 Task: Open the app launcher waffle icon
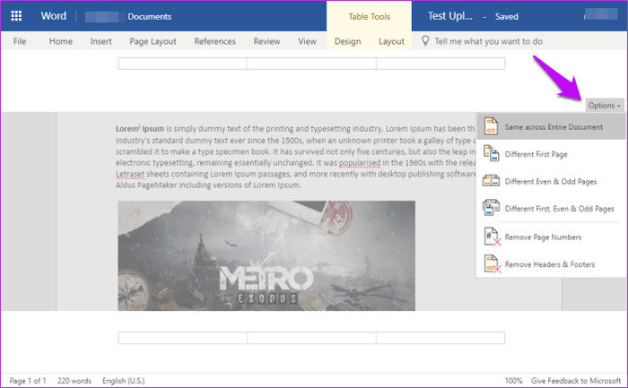coord(16,16)
